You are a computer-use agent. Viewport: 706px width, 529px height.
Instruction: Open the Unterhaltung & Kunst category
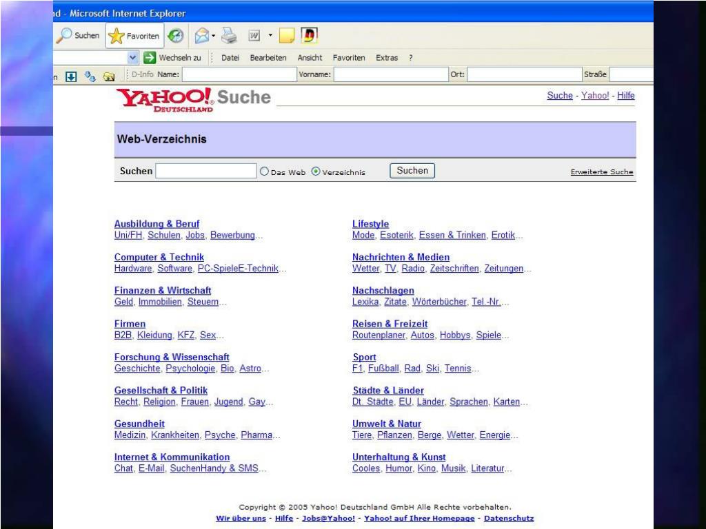399,457
